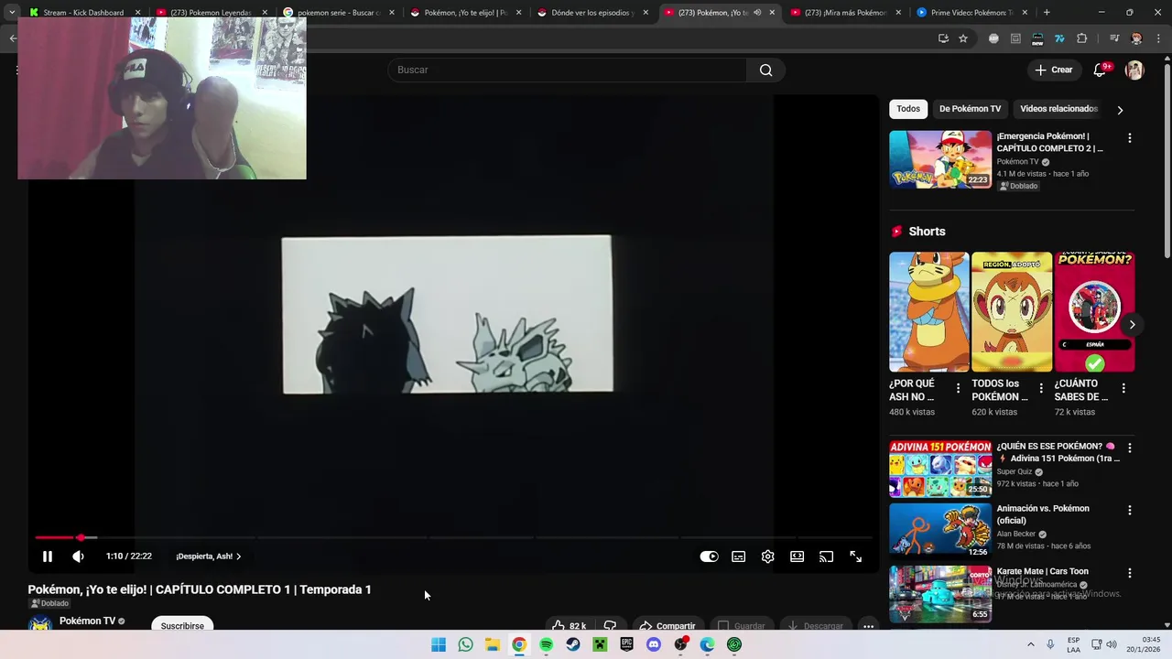Screen dimensions: 1172x659
Task: Enter fullscreen mode on the player
Action: (x=855, y=556)
